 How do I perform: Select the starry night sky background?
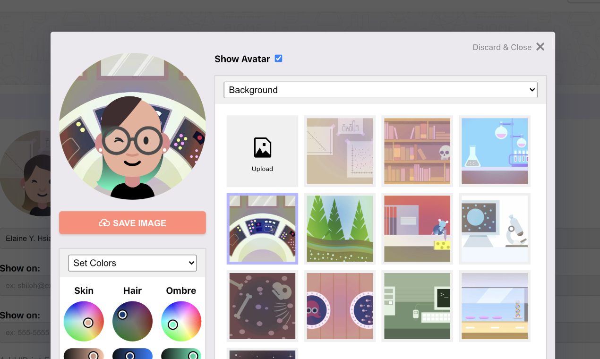262,354
